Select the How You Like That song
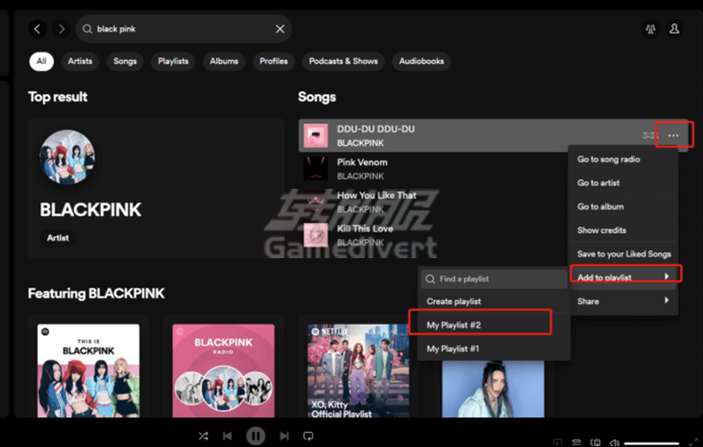This screenshot has height=447, width=703. coord(377,195)
